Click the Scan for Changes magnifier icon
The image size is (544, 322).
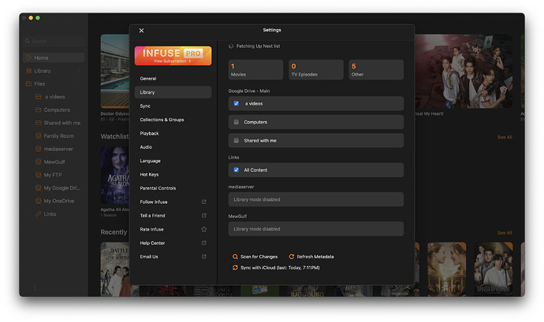[x=235, y=257]
